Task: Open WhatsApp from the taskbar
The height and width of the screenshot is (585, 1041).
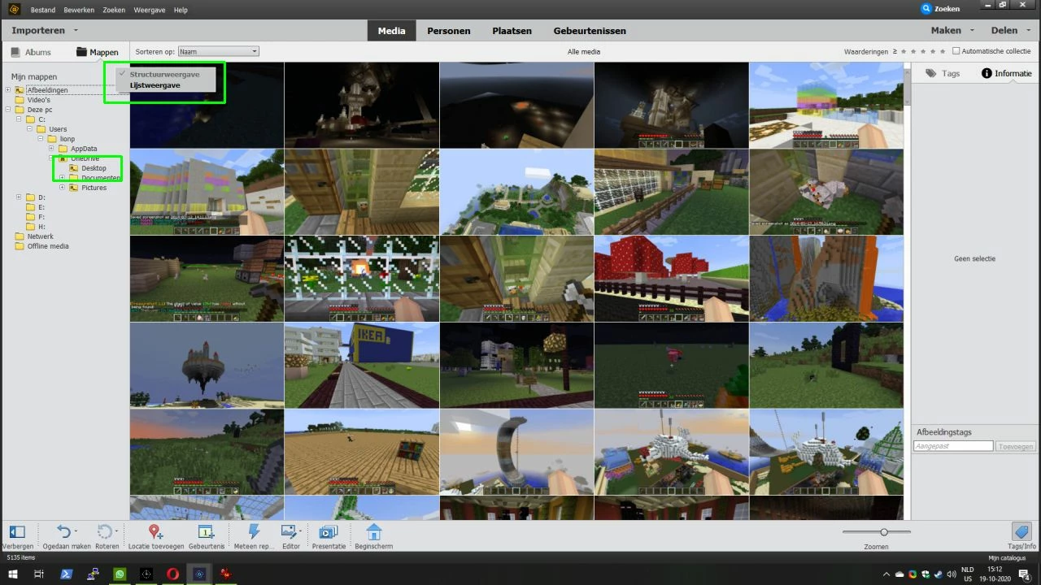Action: 120,574
